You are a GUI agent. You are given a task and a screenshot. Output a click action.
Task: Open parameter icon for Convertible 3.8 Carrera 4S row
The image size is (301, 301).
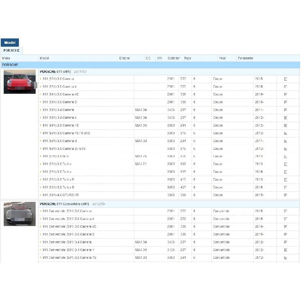tap(285, 258)
